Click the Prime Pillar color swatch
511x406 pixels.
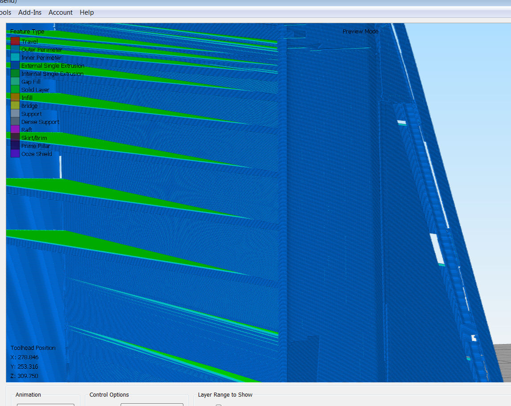(x=15, y=146)
